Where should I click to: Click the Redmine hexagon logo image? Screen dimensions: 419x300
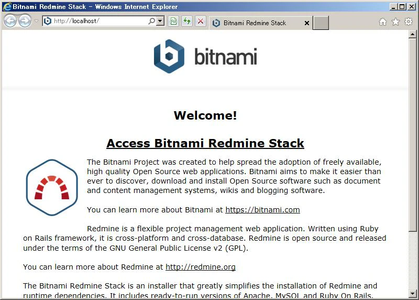point(52,187)
